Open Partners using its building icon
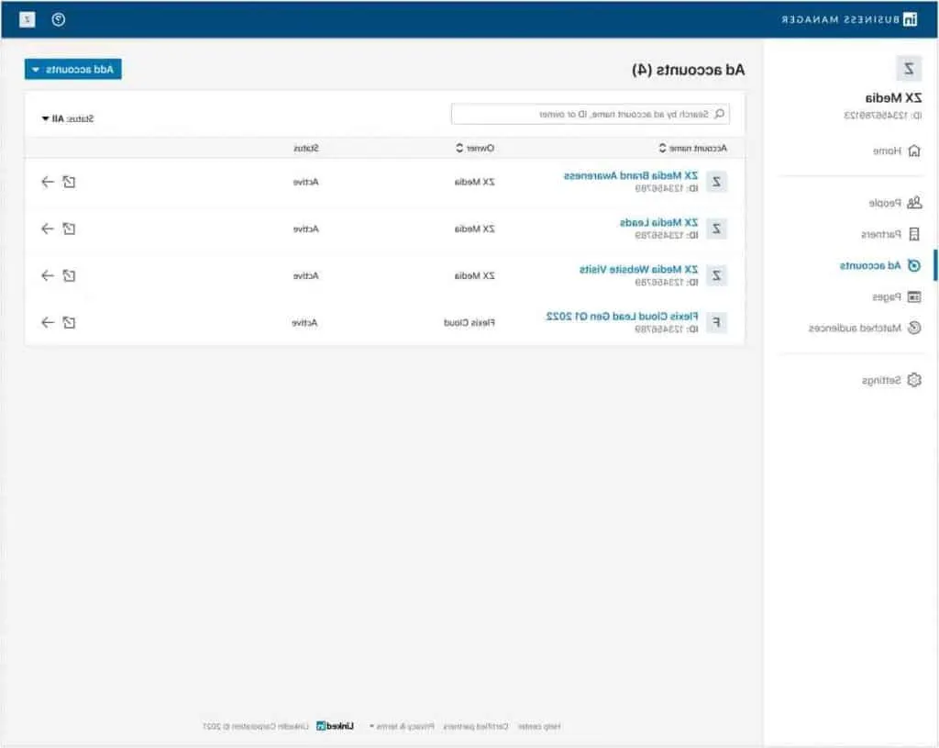 pyautogui.click(x=914, y=234)
